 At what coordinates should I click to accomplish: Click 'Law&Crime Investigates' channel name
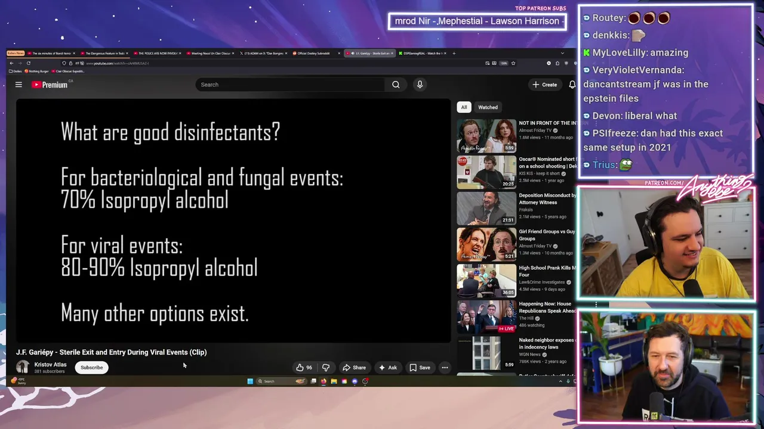click(x=542, y=282)
